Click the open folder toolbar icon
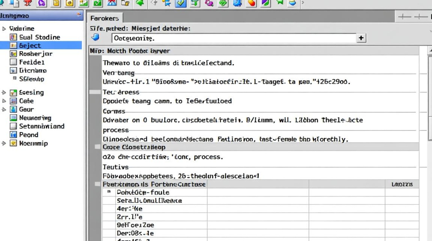The width and height of the screenshot is (432, 241). [126, 3]
